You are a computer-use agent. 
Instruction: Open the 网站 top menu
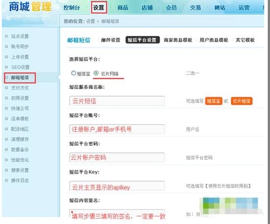click(x=220, y=8)
